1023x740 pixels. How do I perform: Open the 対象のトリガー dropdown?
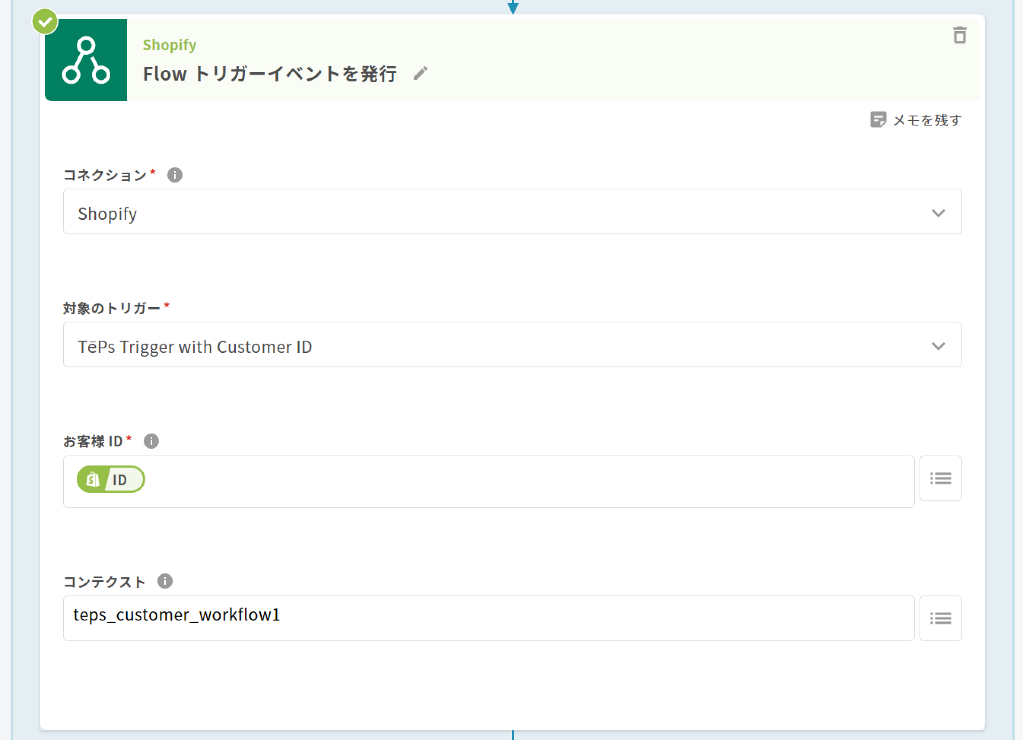pyautogui.click(x=496, y=344)
